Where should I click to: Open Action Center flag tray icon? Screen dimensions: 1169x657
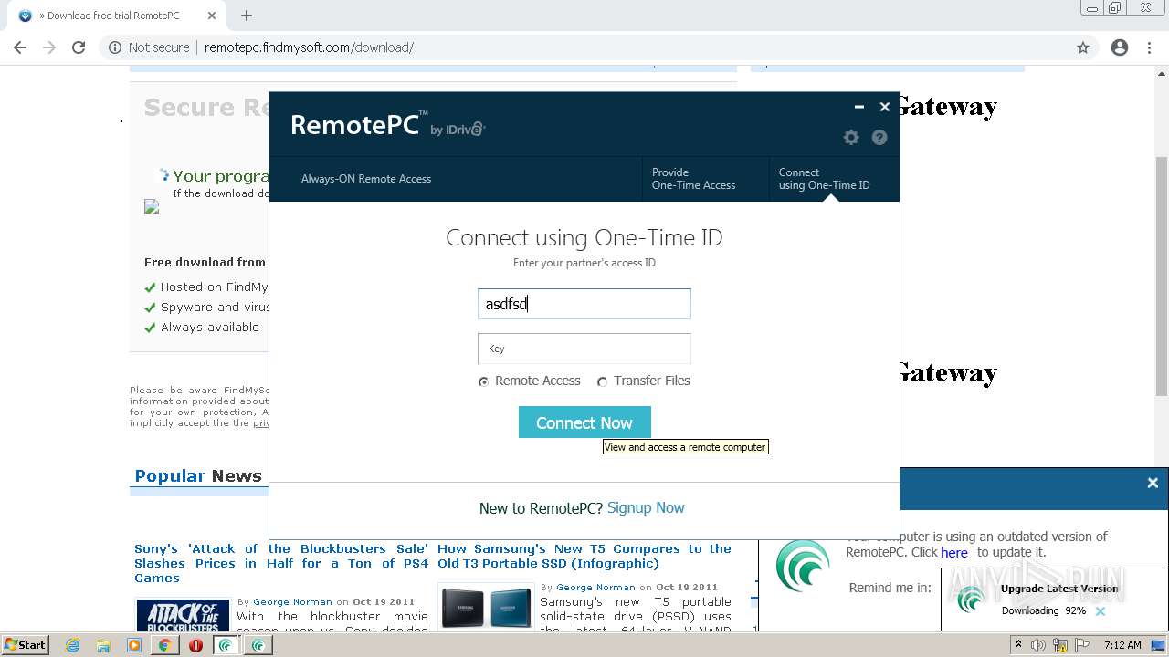[x=1081, y=645]
